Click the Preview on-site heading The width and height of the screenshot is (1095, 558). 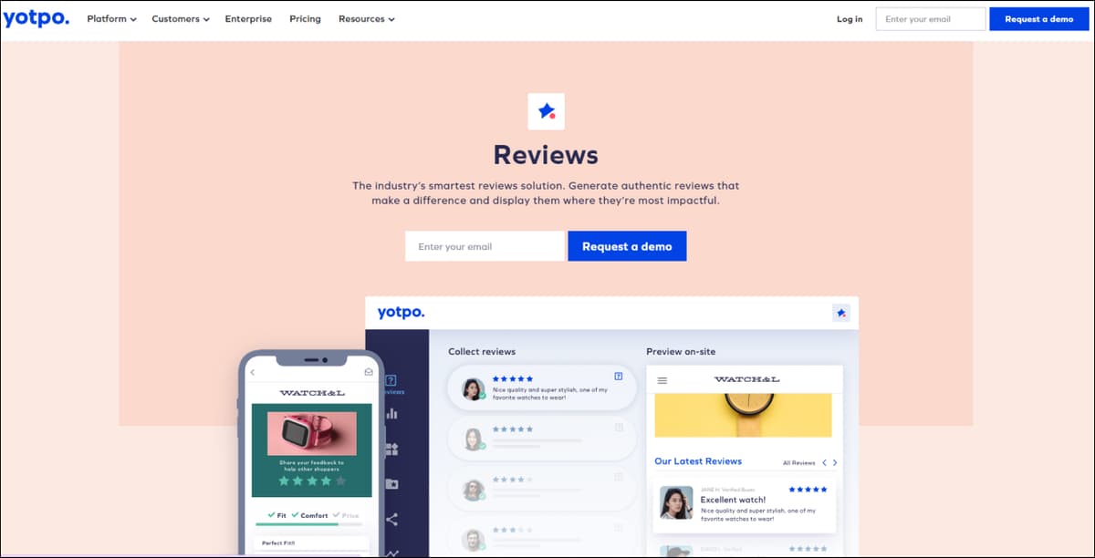(681, 351)
